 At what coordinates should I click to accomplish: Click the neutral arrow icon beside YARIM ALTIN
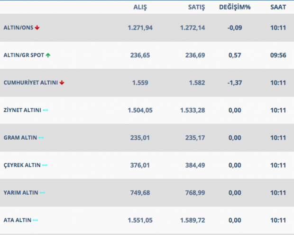click(x=42, y=193)
